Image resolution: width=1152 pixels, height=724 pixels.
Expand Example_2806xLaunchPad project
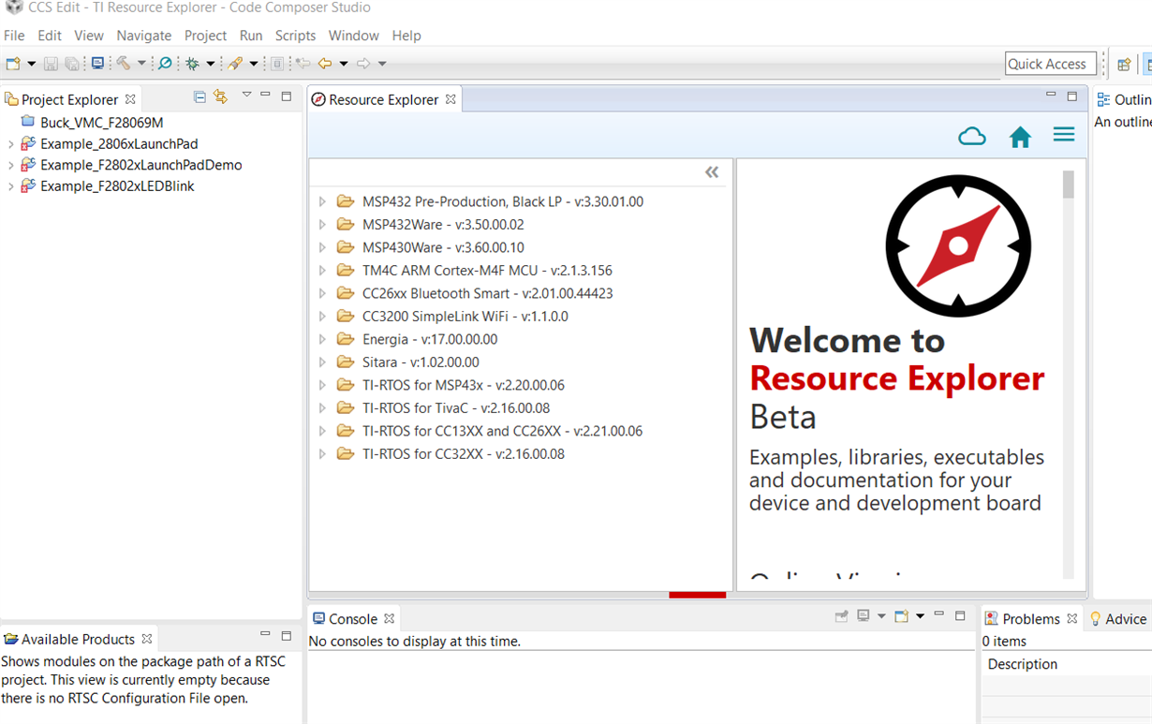click(10, 144)
